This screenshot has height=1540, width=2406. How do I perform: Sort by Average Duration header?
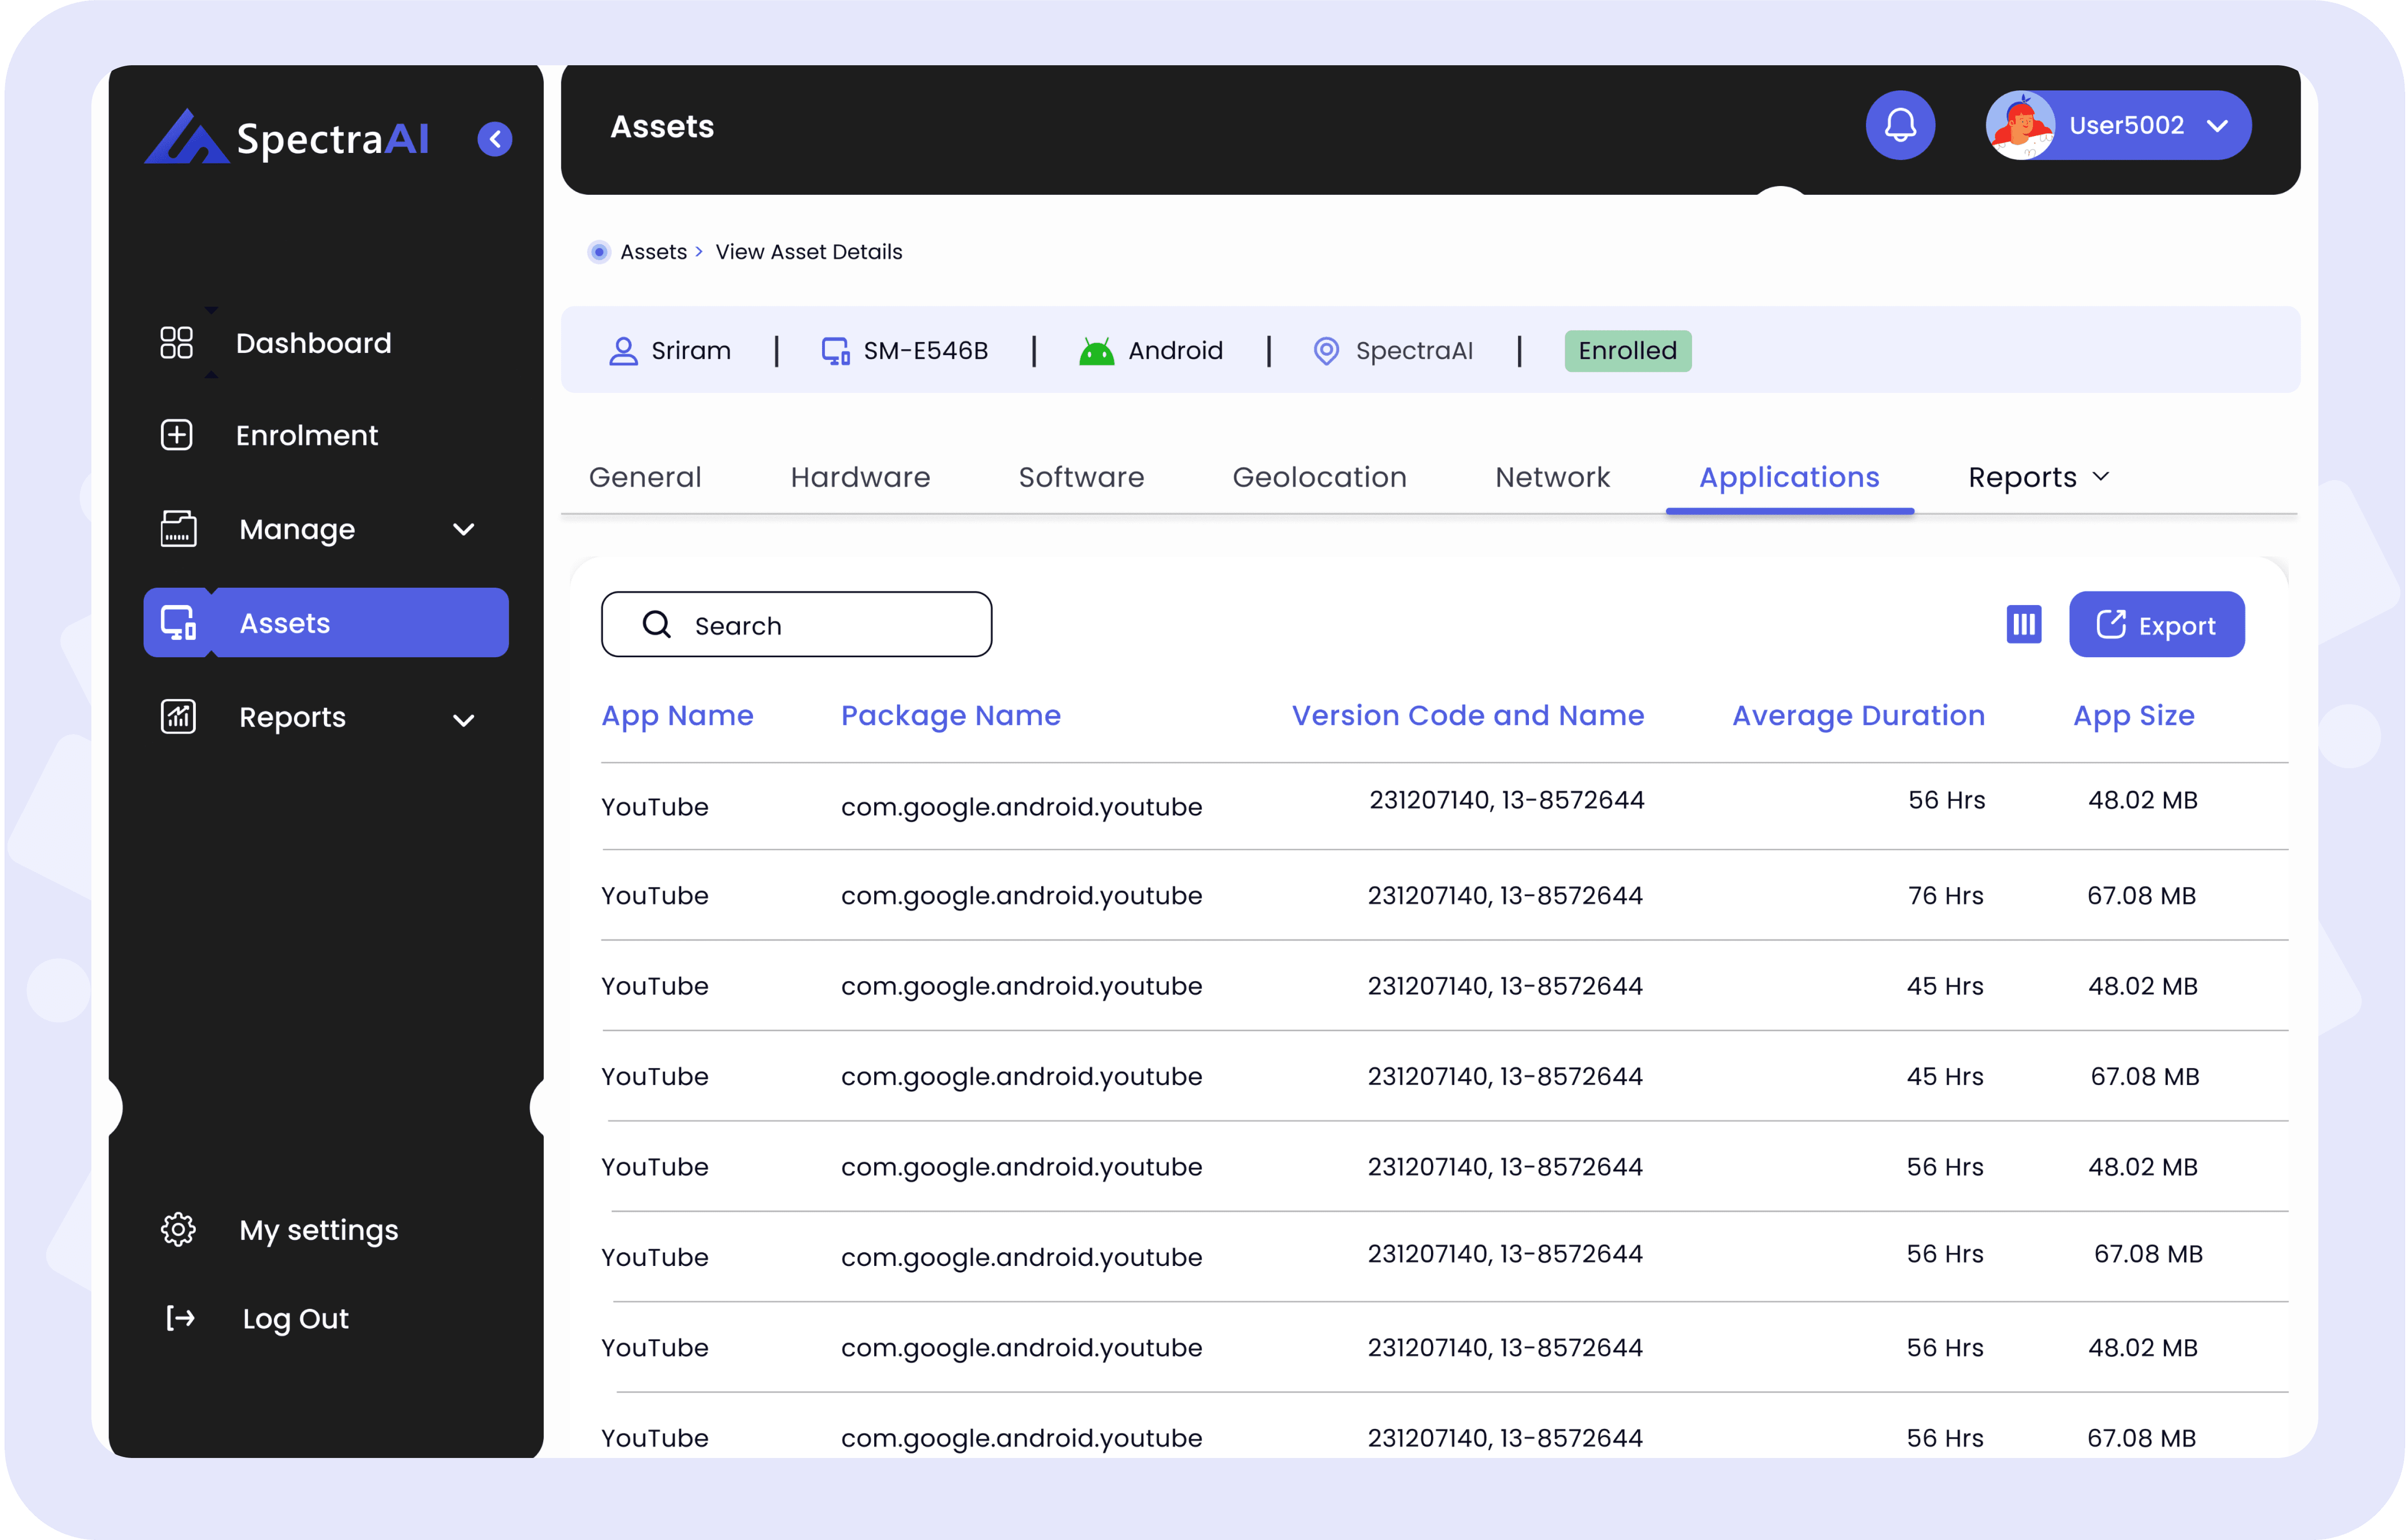pos(1858,715)
